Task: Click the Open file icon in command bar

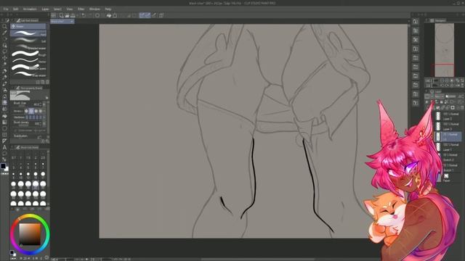Action: click(x=67, y=15)
